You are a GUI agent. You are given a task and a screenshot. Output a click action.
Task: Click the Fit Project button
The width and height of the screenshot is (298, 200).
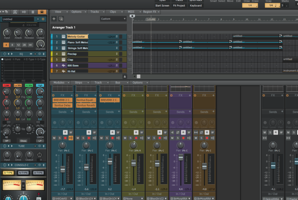pos(179,6)
